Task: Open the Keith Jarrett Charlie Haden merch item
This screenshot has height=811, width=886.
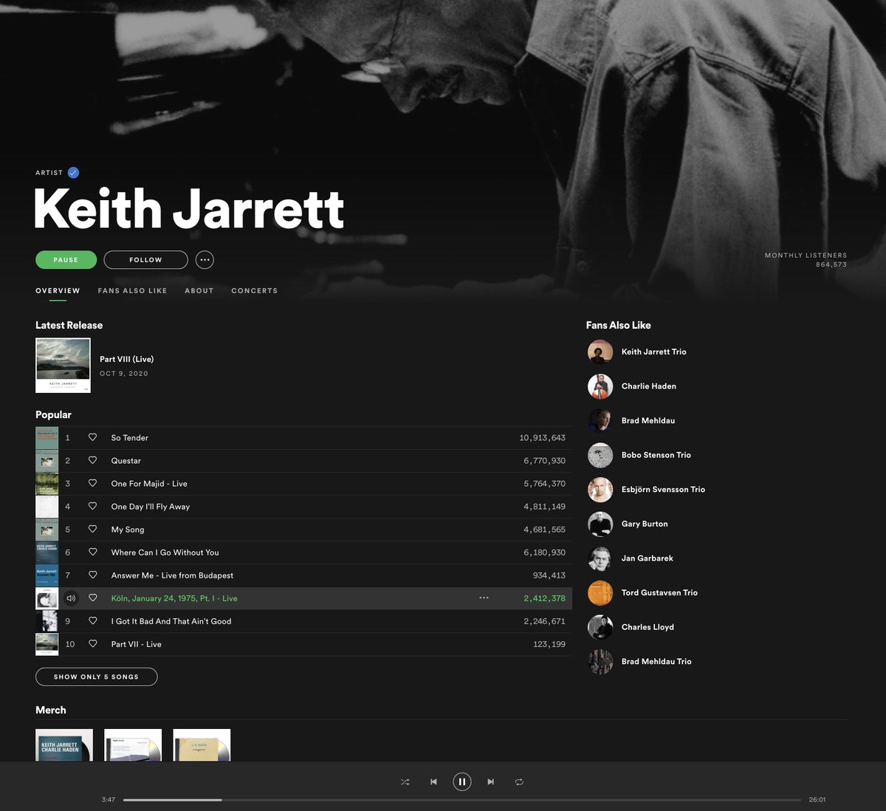Action: click(64, 745)
